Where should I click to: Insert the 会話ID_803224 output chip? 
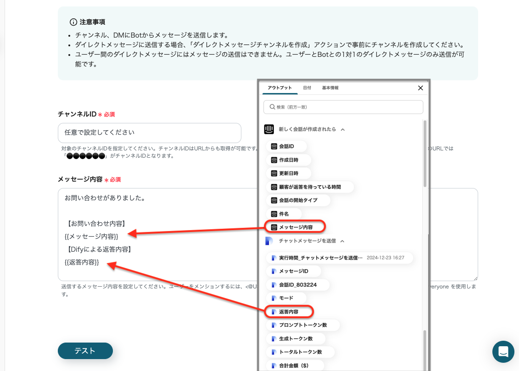(x=298, y=285)
